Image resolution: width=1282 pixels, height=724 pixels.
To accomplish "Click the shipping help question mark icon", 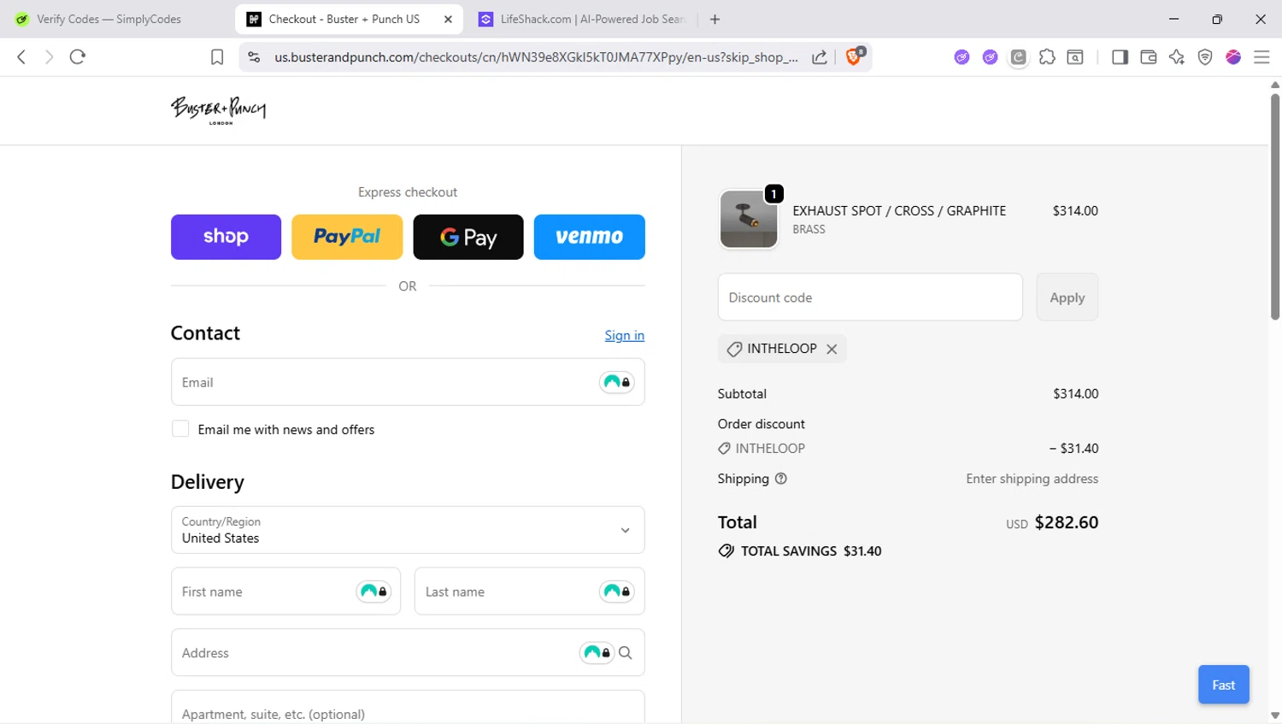I will (780, 479).
